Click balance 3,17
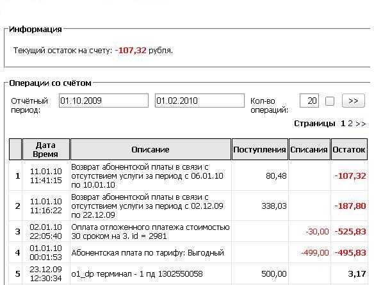Image resolution: width=374 pixels, height=285 pixels. point(357,273)
